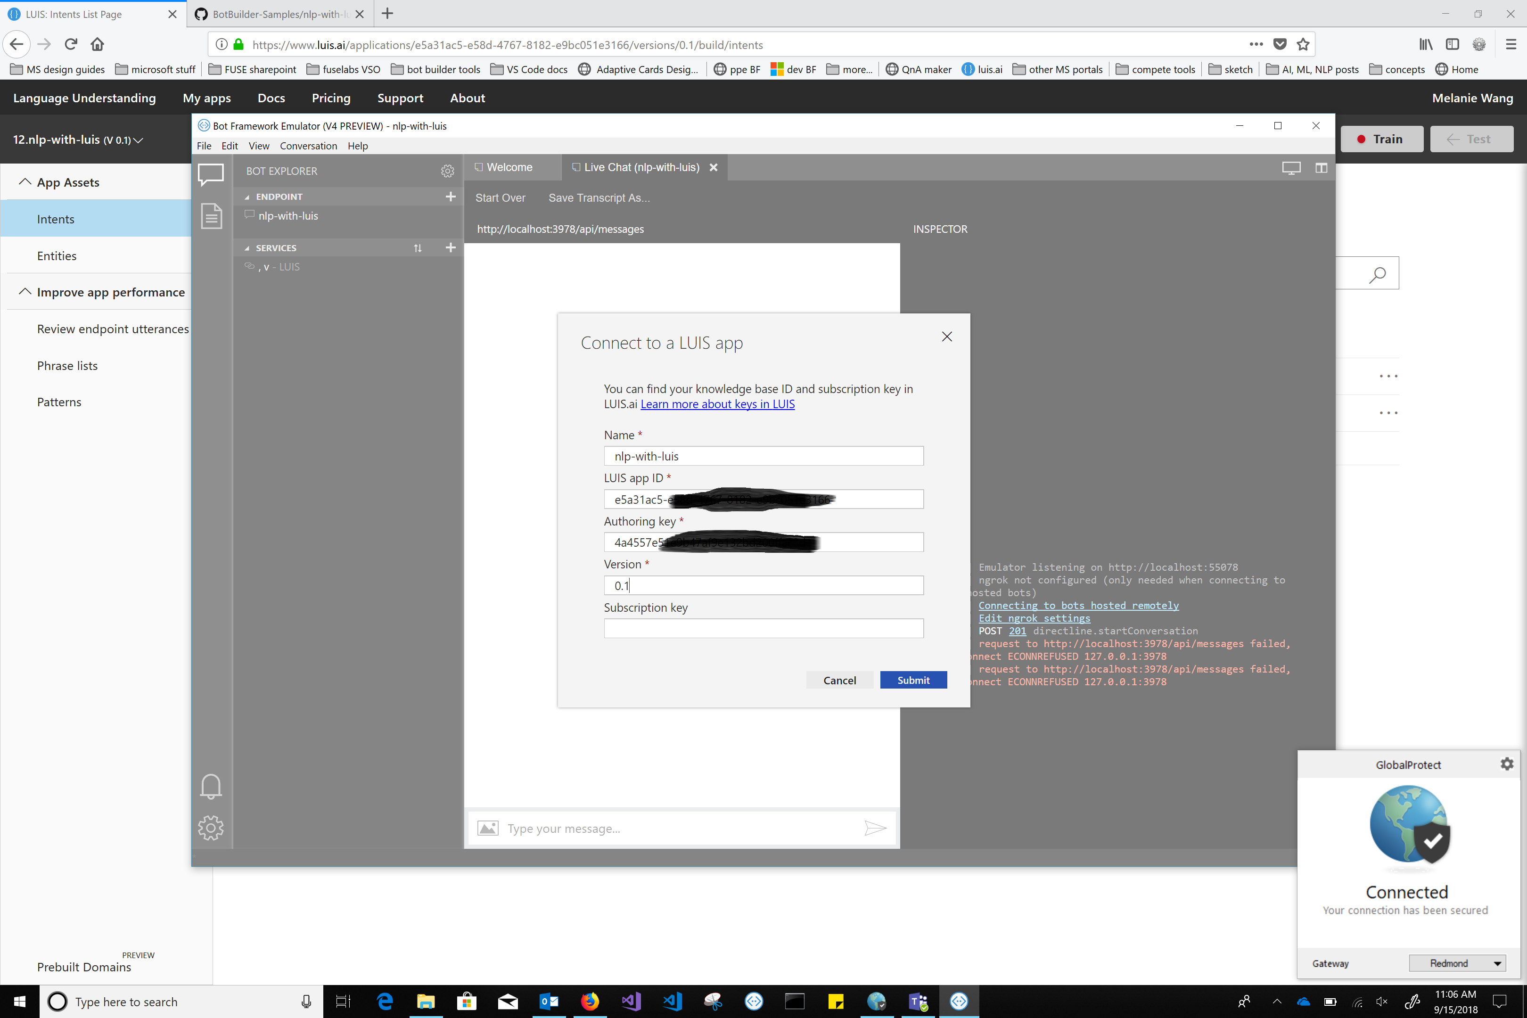Click the Submit button
The width and height of the screenshot is (1527, 1018).
coord(913,680)
